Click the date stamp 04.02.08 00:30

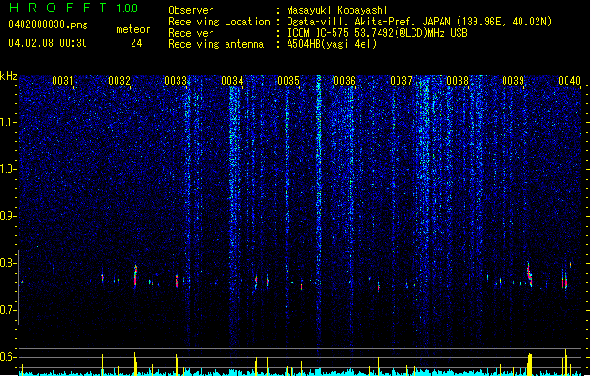pyautogui.click(x=48, y=43)
